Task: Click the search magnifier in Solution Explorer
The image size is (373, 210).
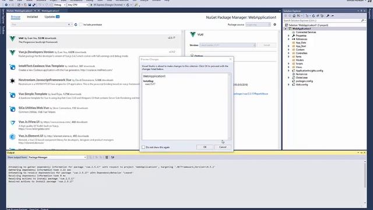Action: (363, 20)
